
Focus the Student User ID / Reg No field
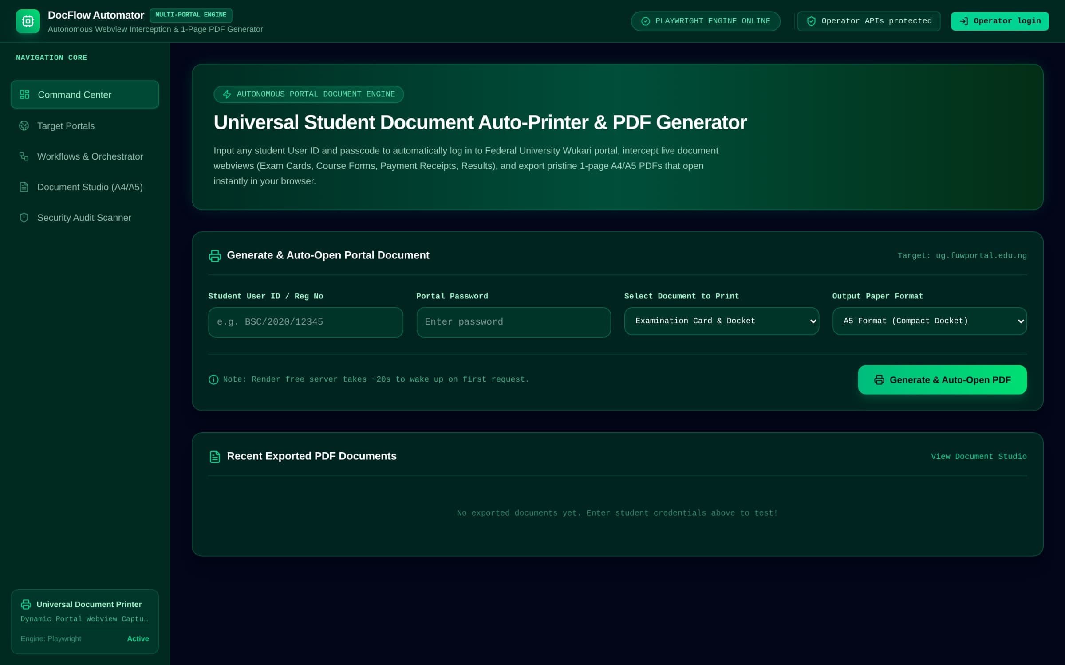point(305,322)
